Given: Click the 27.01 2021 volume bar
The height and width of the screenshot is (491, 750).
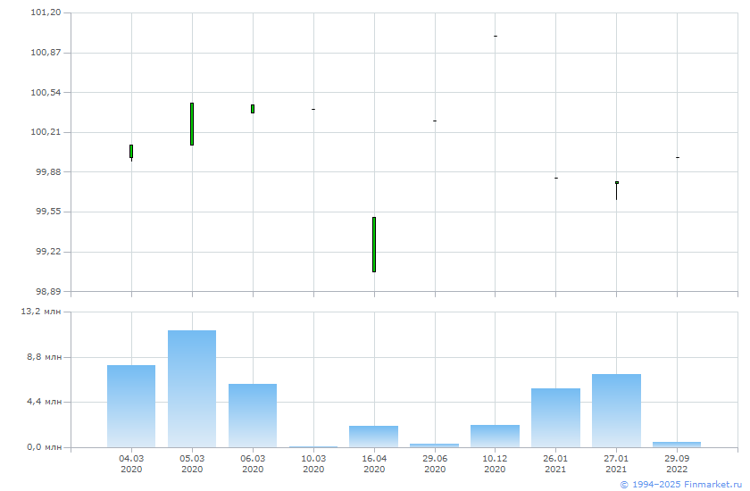Looking at the screenshot, I should coord(617,411).
